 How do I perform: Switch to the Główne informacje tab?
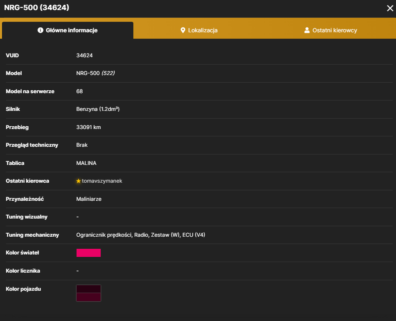click(x=68, y=30)
